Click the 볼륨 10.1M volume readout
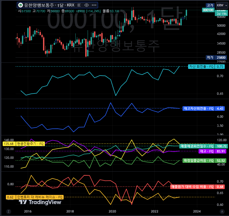229x216 pixels. coord(111,11)
